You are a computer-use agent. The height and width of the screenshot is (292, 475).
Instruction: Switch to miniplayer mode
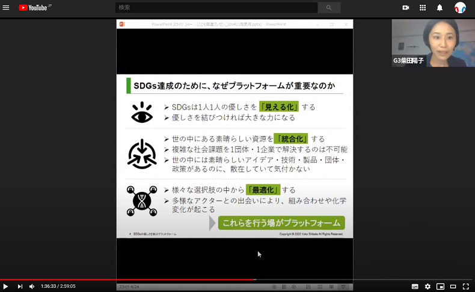click(440, 286)
